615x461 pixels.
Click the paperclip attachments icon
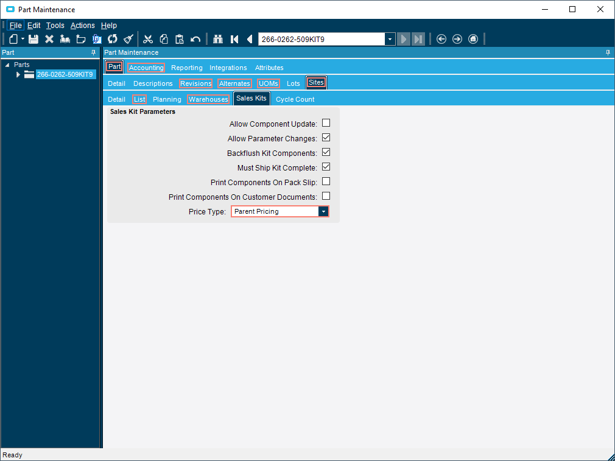97,39
